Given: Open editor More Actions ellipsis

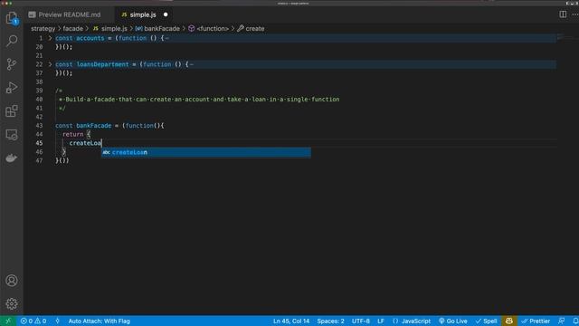Looking at the screenshot, I should pos(575,14).
